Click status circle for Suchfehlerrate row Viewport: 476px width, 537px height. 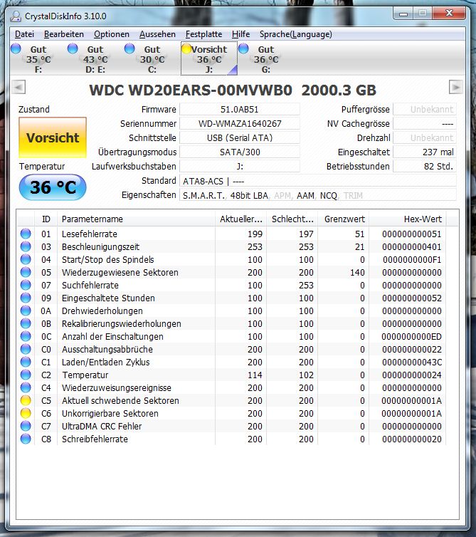(26, 286)
